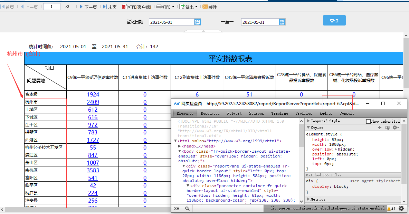Collapse the reportPane div node
The height and width of the screenshot is (214, 409).
[184, 166]
